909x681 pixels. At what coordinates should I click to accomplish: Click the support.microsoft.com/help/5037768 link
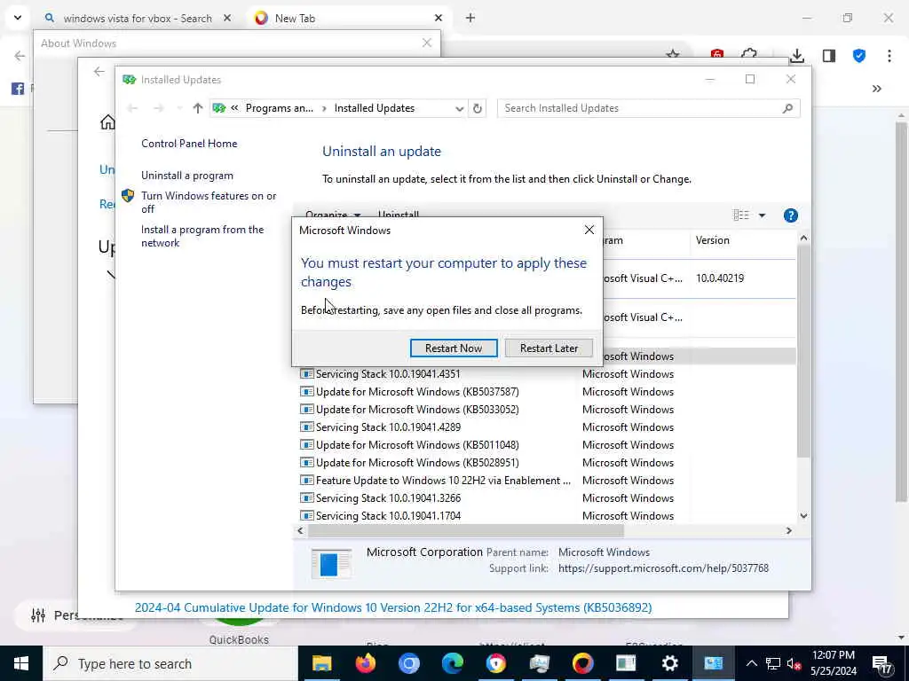[663, 568]
